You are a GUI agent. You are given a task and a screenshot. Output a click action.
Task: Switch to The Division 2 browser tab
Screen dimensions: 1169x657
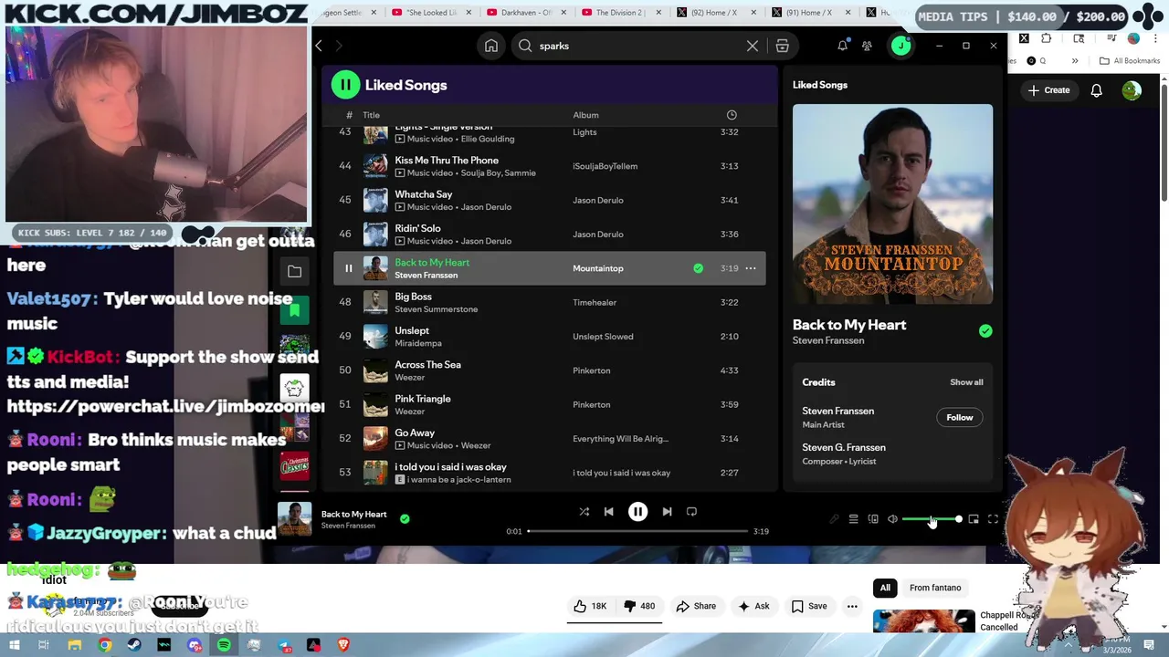621,13
